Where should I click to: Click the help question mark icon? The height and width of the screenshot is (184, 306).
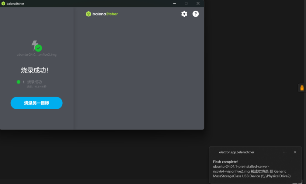coord(196,14)
